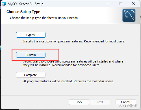Choose the Typical setup type
The height and width of the screenshot is (110, 141).
coord(31,35)
